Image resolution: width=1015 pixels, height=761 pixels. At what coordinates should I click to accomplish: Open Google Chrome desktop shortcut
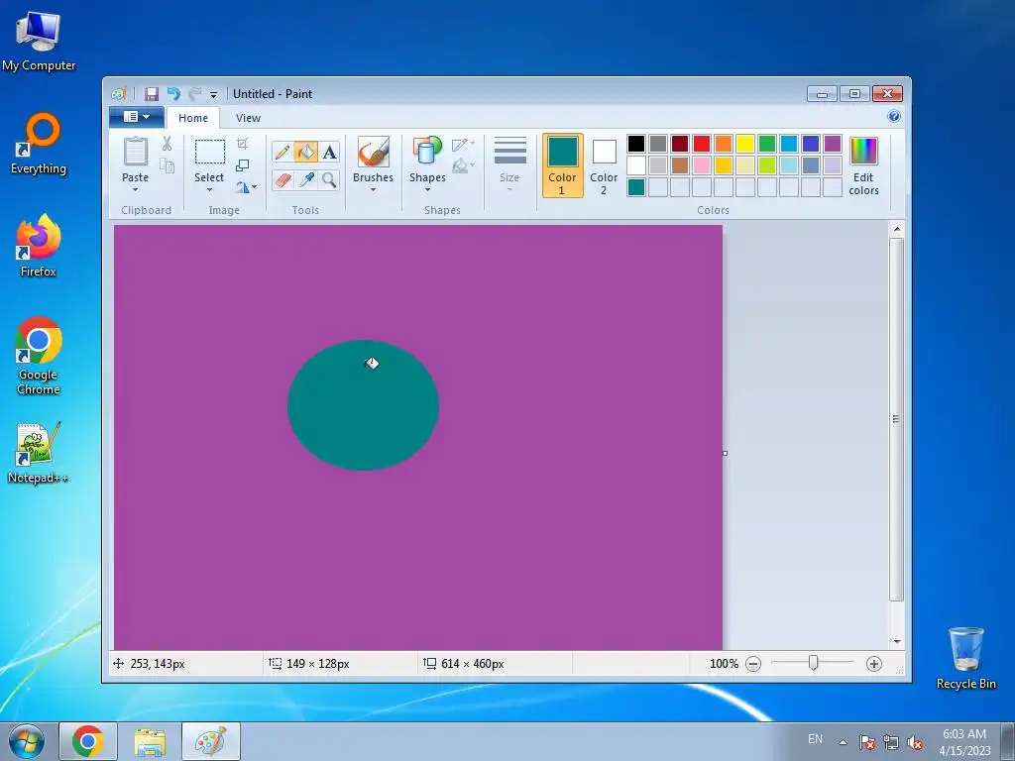[39, 356]
